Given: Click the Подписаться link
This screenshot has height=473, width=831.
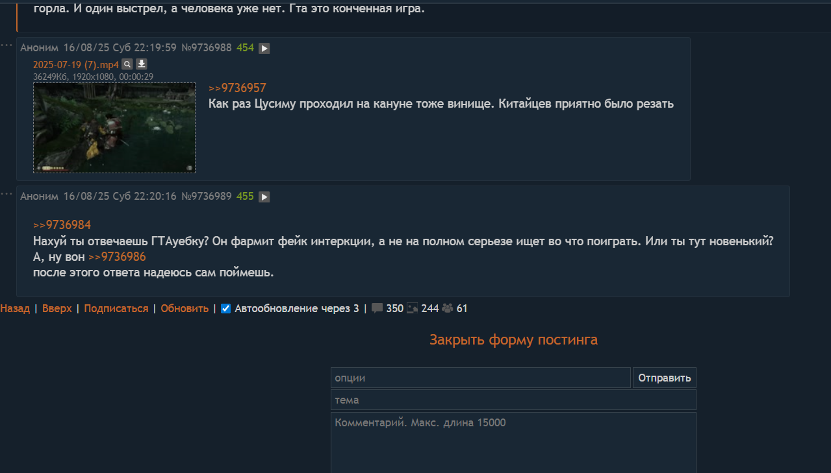Looking at the screenshot, I should [116, 309].
